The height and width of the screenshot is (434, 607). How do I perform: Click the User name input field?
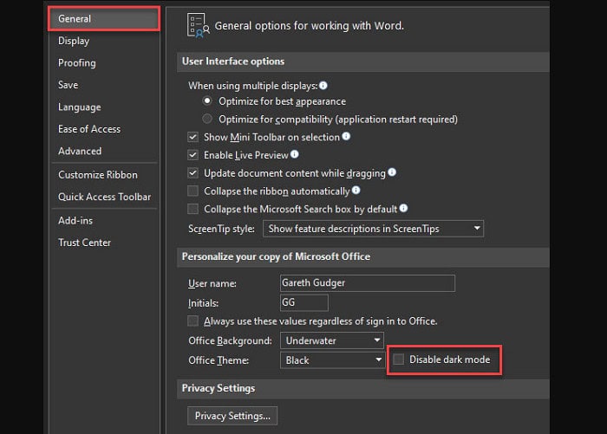point(368,283)
